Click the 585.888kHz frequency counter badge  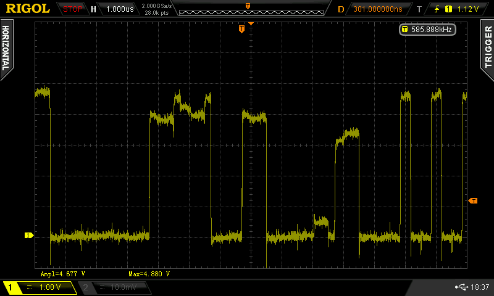(429, 29)
